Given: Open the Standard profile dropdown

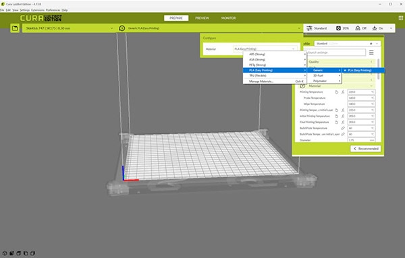Looking at the screenshot, I should 347,44.
